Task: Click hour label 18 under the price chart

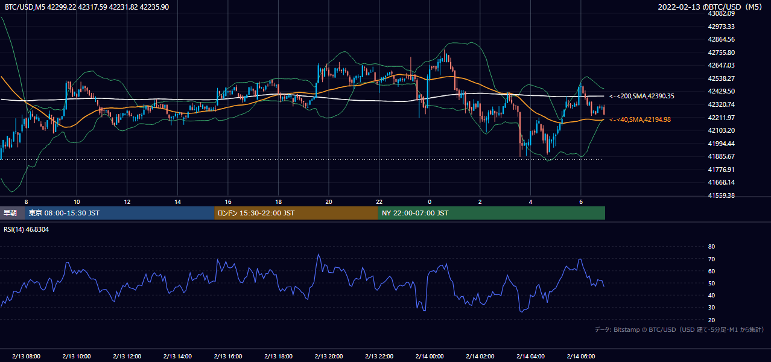Action: [x=278, y=202]
